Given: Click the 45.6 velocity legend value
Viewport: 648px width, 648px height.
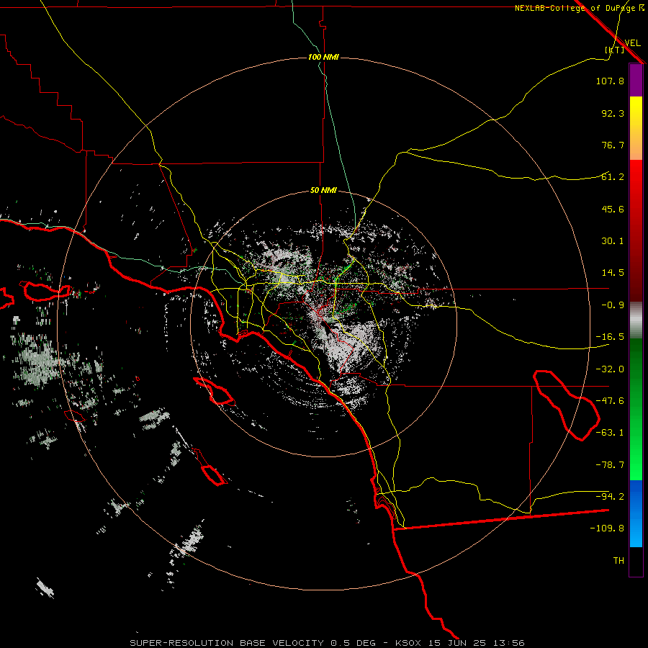Looking at the screenshot, I should (x=613, y=209).
